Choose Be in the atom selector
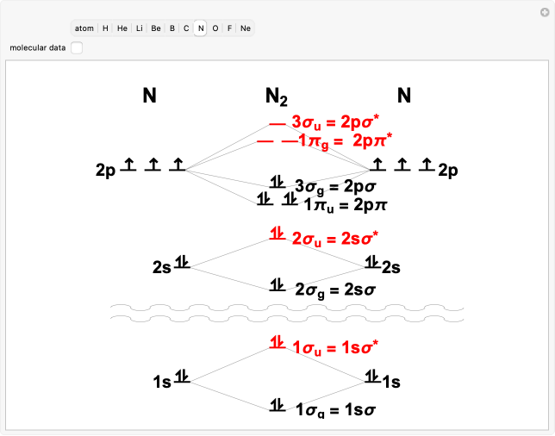The image size is (555, 436). (x=156, y=28)
